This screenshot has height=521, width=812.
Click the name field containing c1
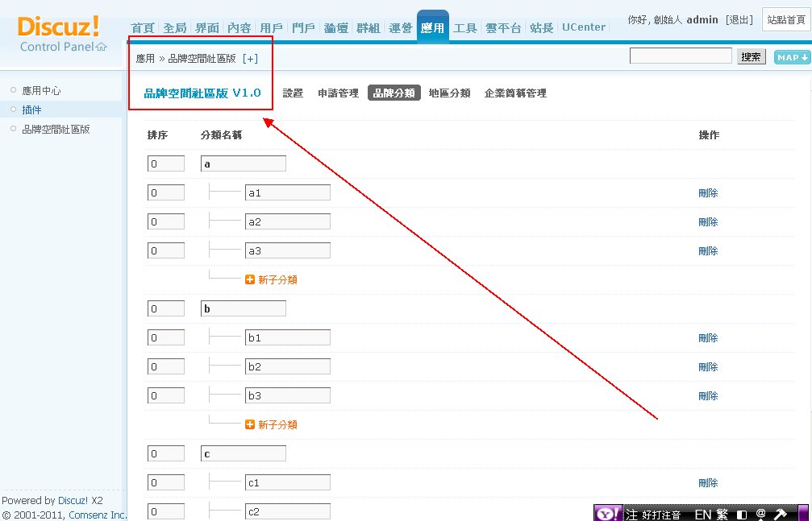(x=287, y=482)
